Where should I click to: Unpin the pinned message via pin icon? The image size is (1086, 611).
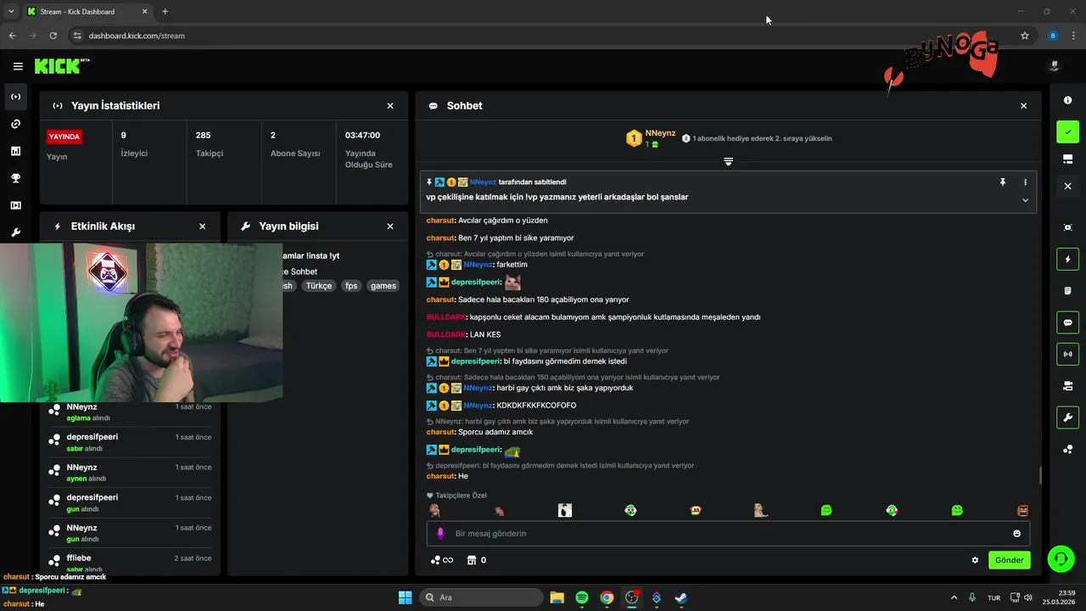pos(1002,182)
